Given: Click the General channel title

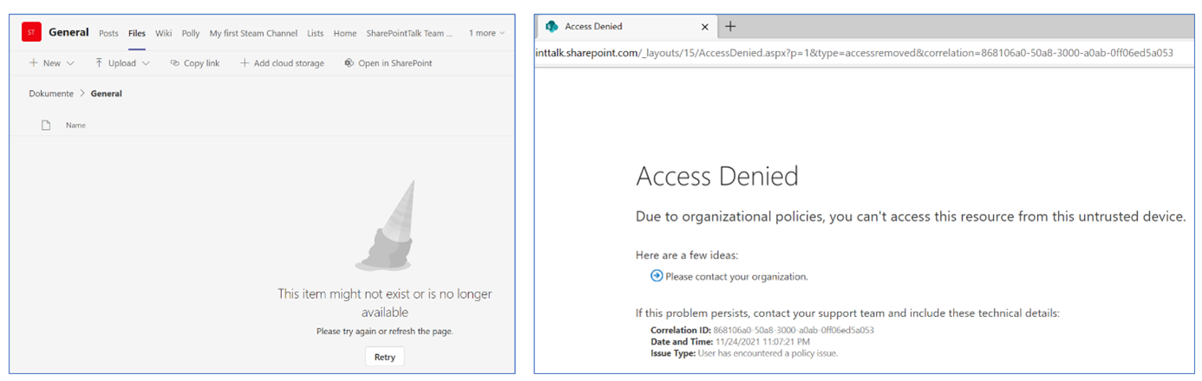Looking at the screenshot, I should point(69,32).
